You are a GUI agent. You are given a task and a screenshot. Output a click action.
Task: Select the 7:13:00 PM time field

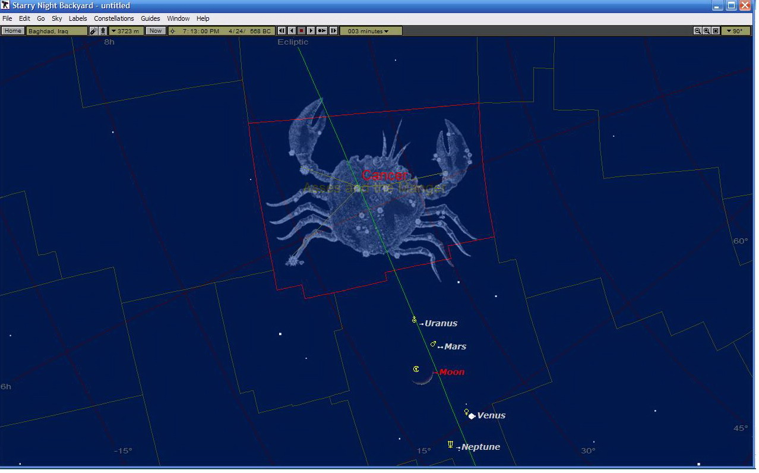pyautogui.click(x=201, y=31)
